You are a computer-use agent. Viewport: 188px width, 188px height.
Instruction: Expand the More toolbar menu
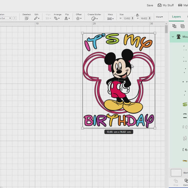pyautogui.click(x=159, y=17)
